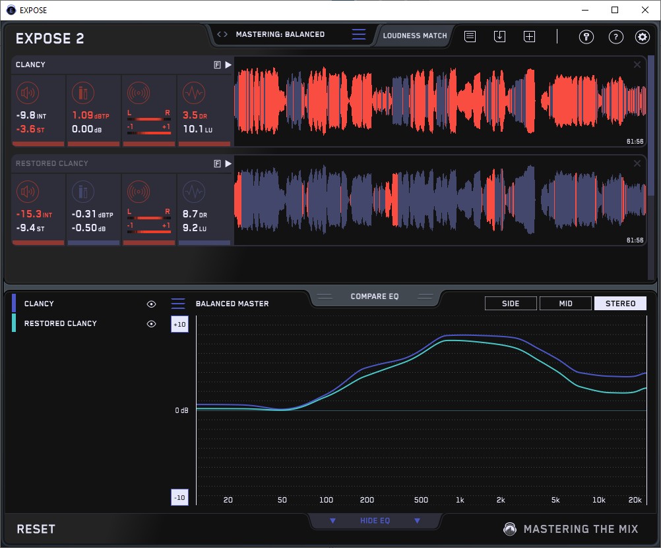
Task: Click the export report download icon
Action: pos(499,37)
